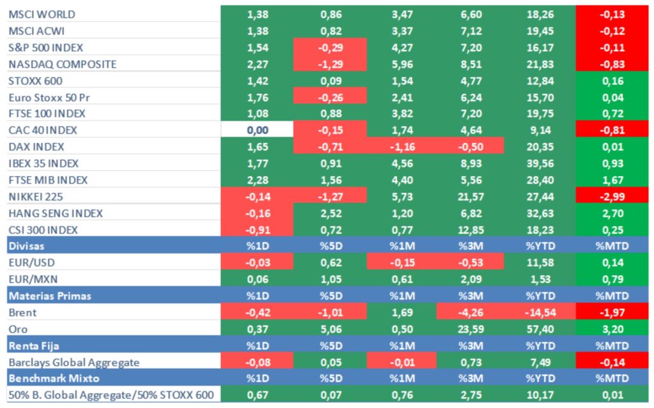Select the Brent row label

[23, 312]
